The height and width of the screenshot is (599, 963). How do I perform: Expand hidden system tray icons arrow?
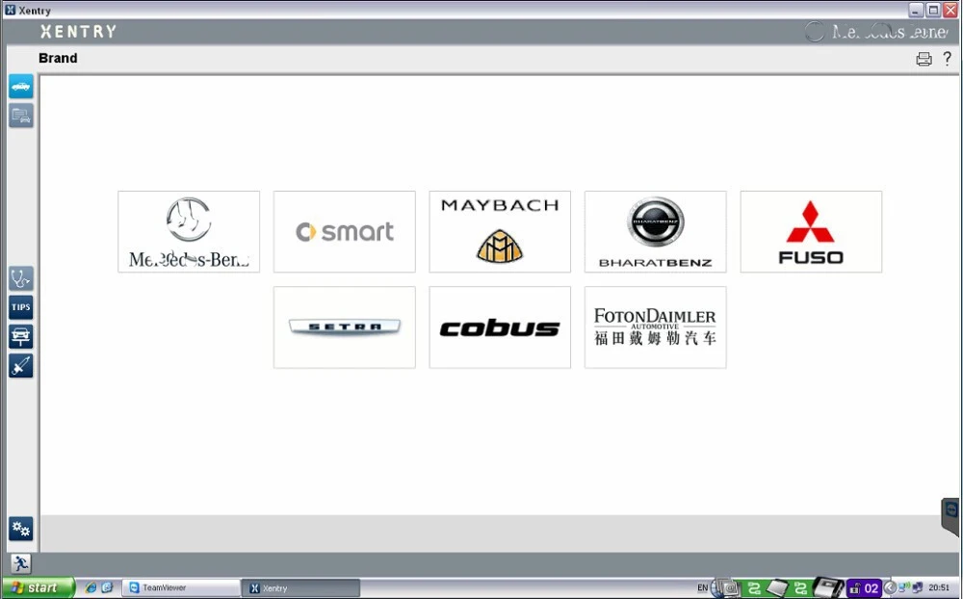pos(889,588)
